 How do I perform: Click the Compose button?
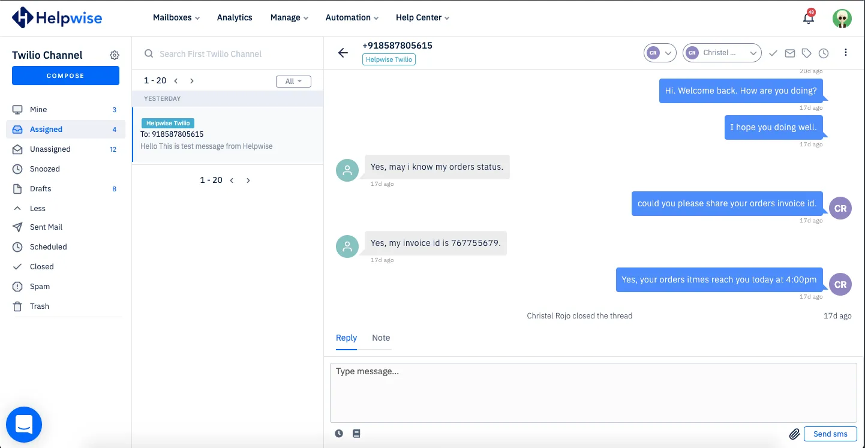pyautogui.click(x=65, y=76)
